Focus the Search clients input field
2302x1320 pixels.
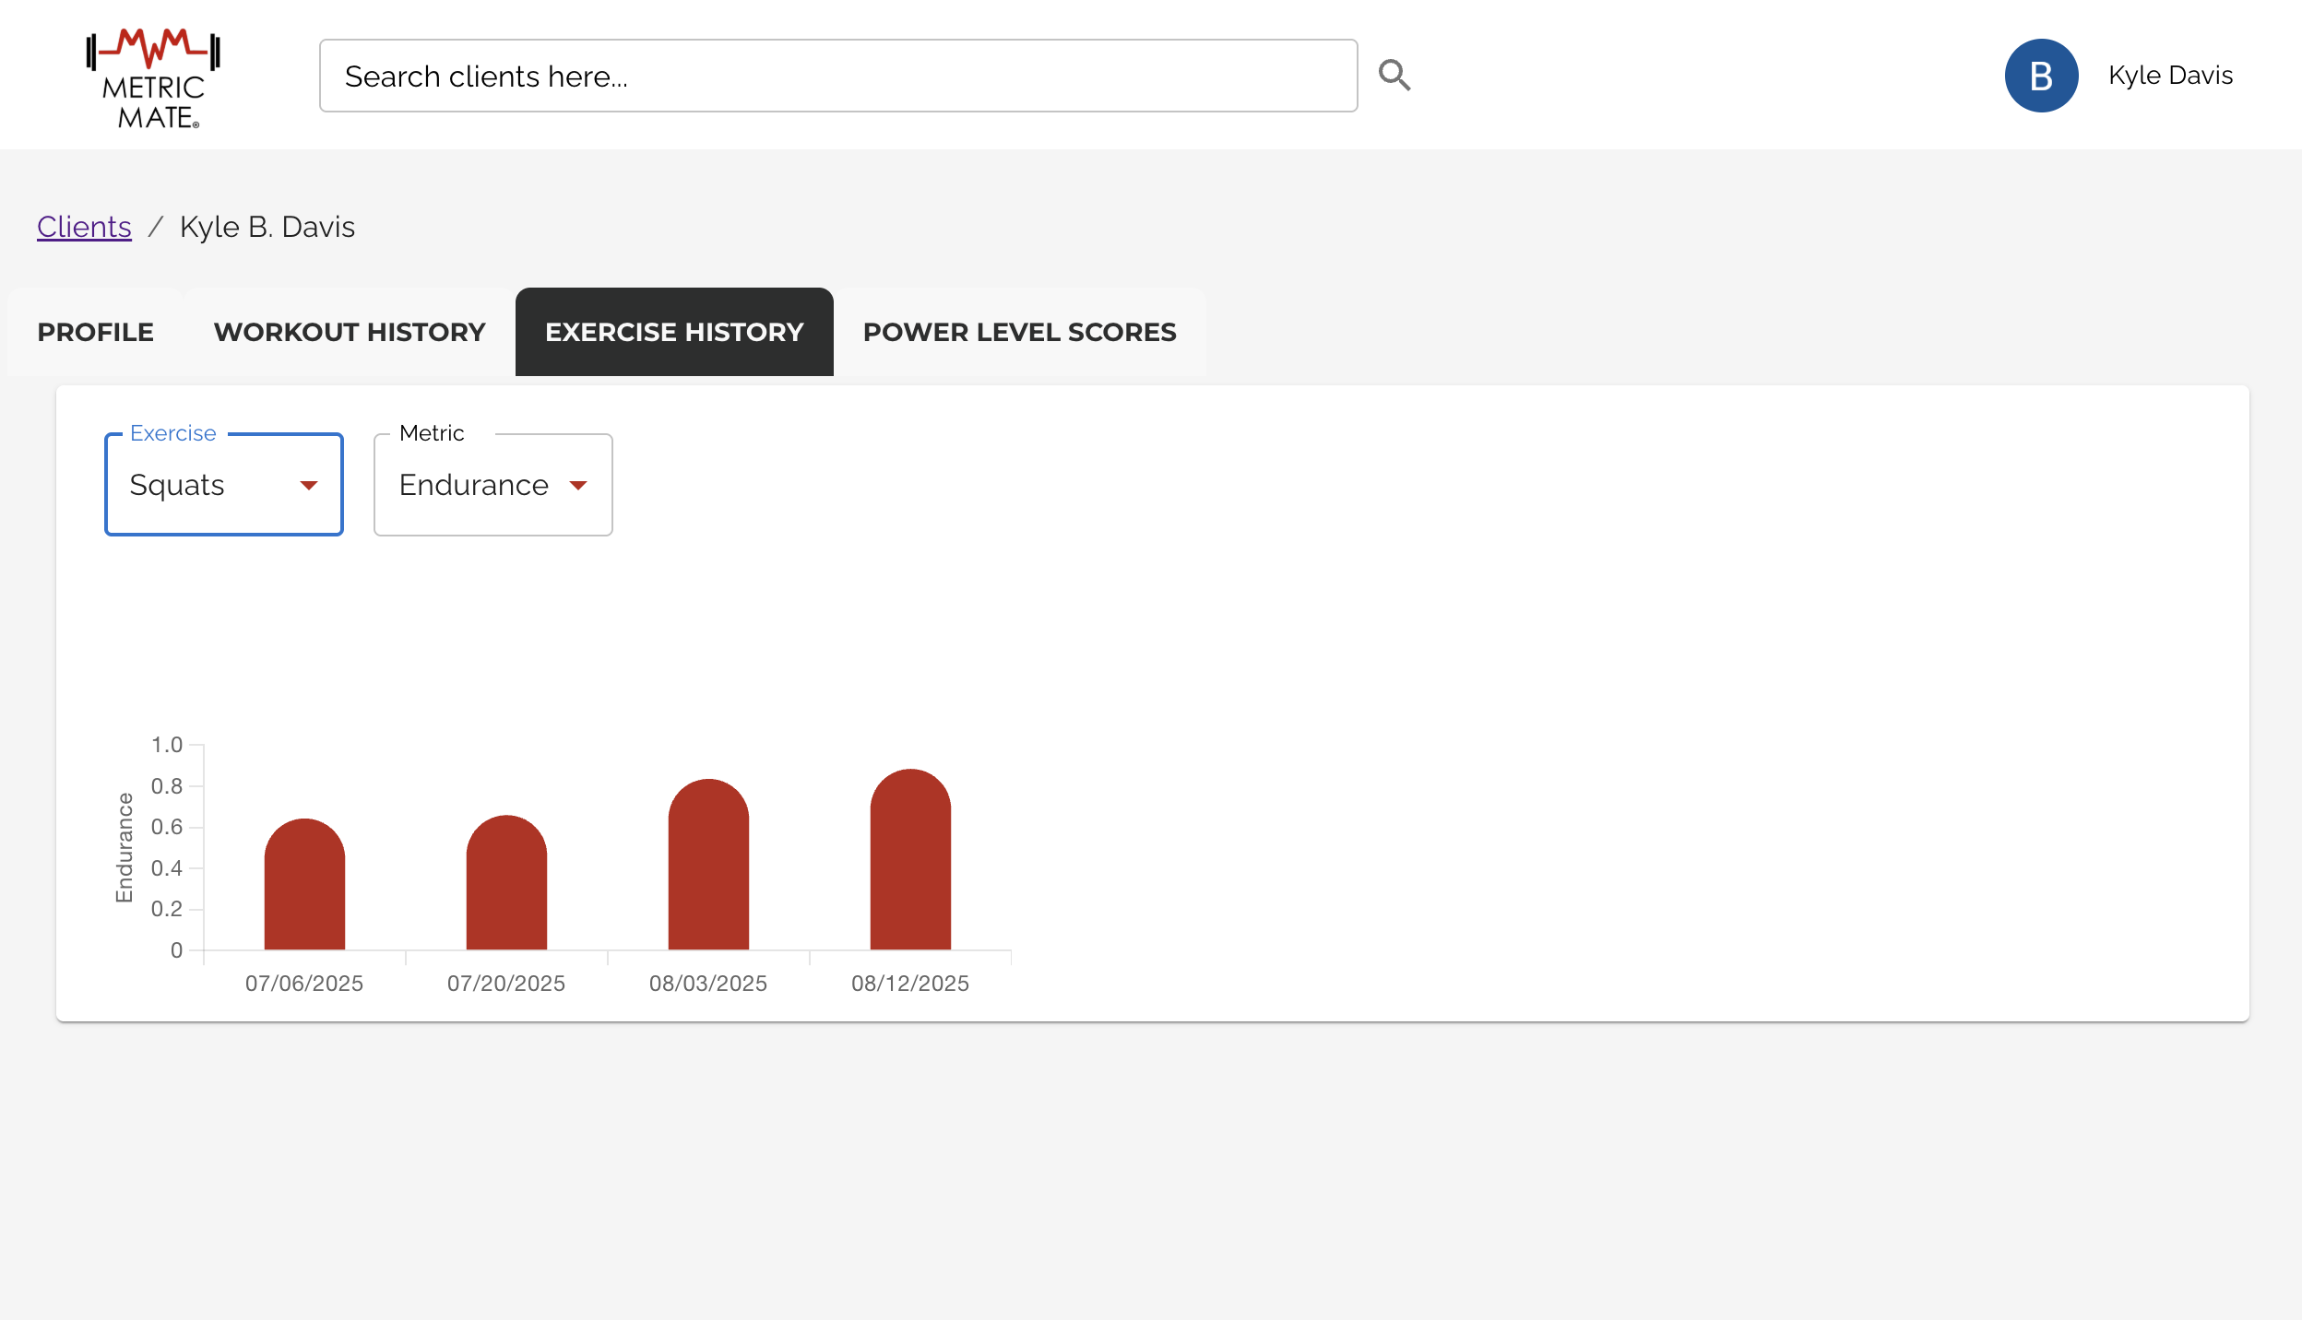coord(837,76)
